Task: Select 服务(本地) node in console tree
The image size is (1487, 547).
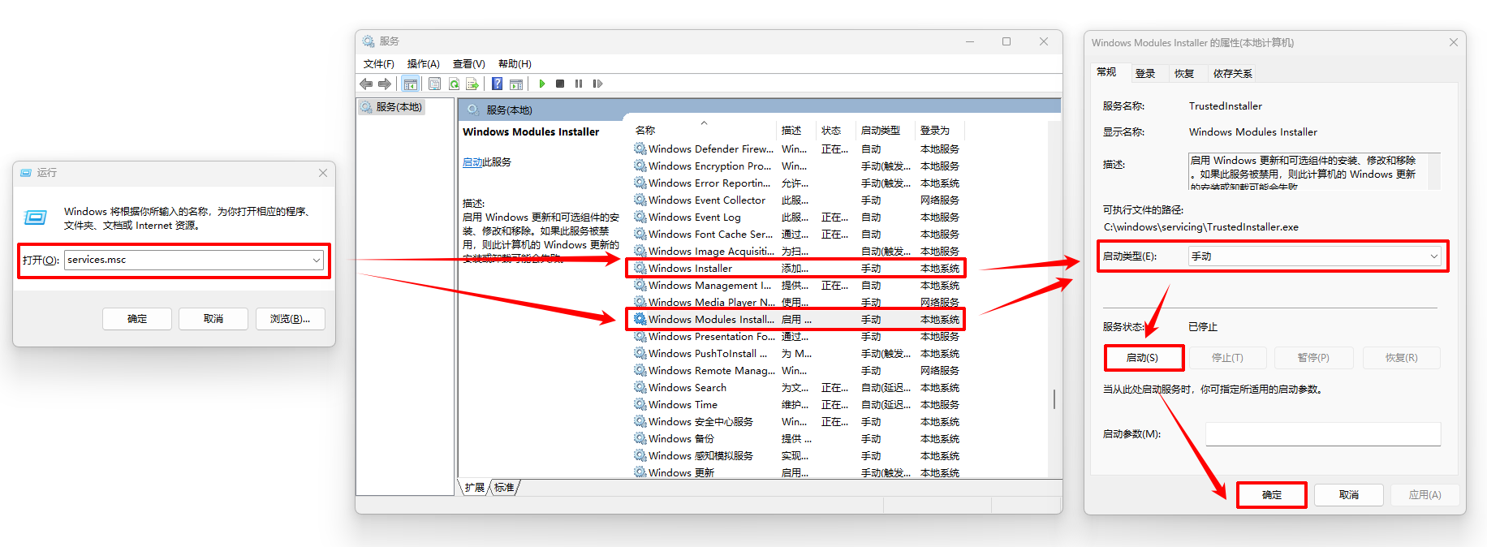Action: coord(393,107)
